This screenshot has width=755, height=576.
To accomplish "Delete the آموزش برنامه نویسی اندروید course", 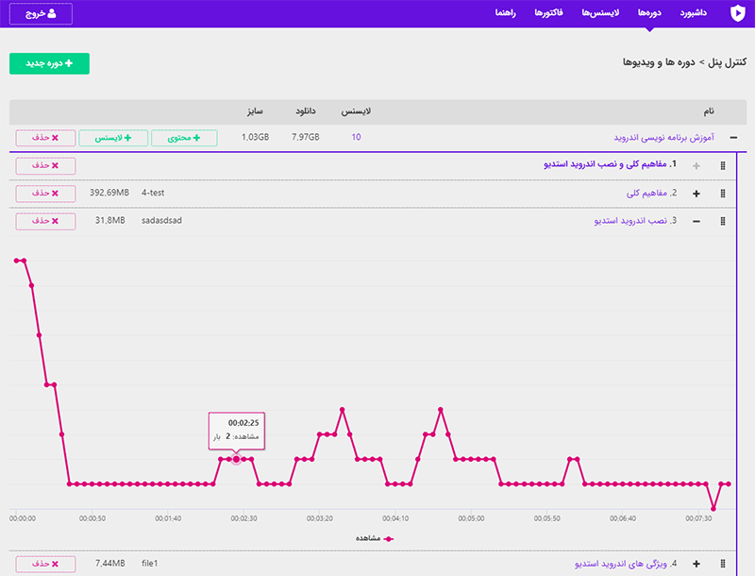I will click(45, 138).
